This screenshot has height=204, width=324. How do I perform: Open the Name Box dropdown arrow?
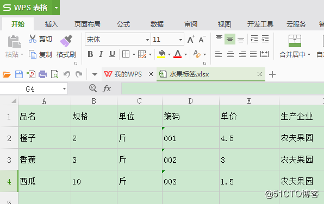tap(64, 88)
